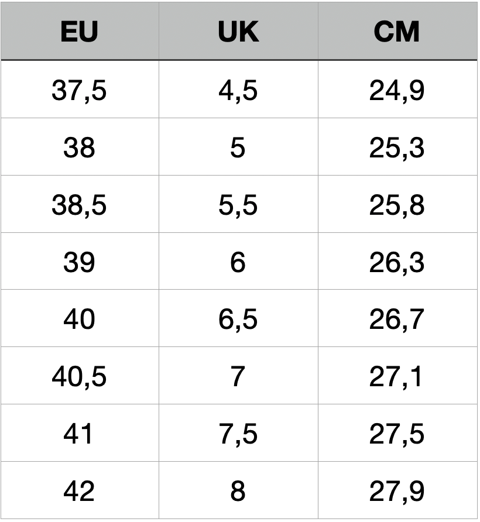
Task: Click the EU size 38 cell
Action: click(79, 147)
